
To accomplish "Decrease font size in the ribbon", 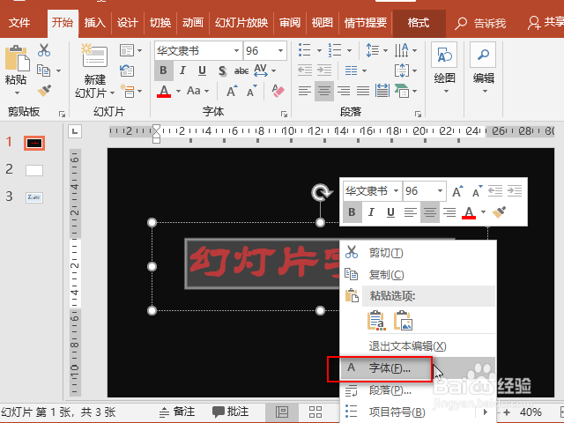I will pyautogui.click(x=252, y=91).
